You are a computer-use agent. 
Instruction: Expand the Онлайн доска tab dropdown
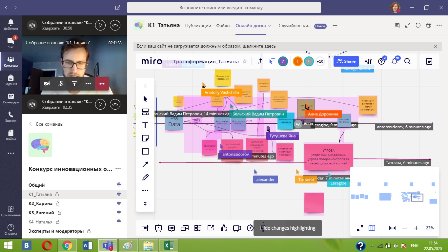(269, 26)
